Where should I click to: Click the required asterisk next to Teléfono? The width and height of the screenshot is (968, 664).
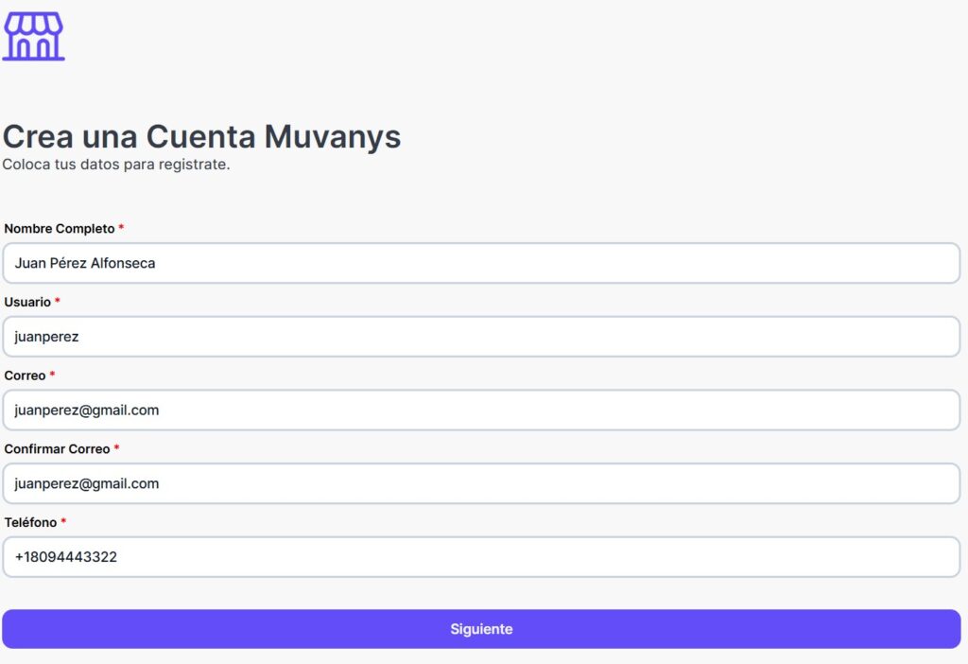coord(63,522)
